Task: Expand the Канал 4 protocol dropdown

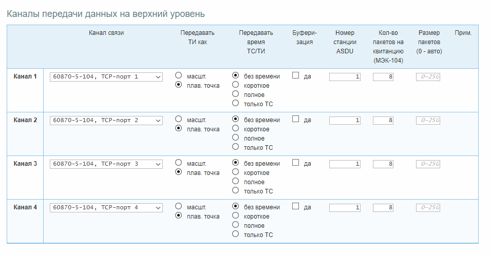Action: pyautogui.click(x=106, y=208)
